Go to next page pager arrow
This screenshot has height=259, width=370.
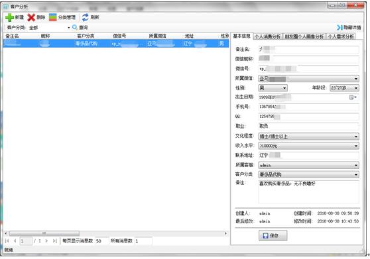click(x=46, y=241)
